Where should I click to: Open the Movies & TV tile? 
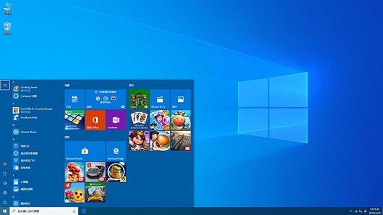[x=160, y=99]
